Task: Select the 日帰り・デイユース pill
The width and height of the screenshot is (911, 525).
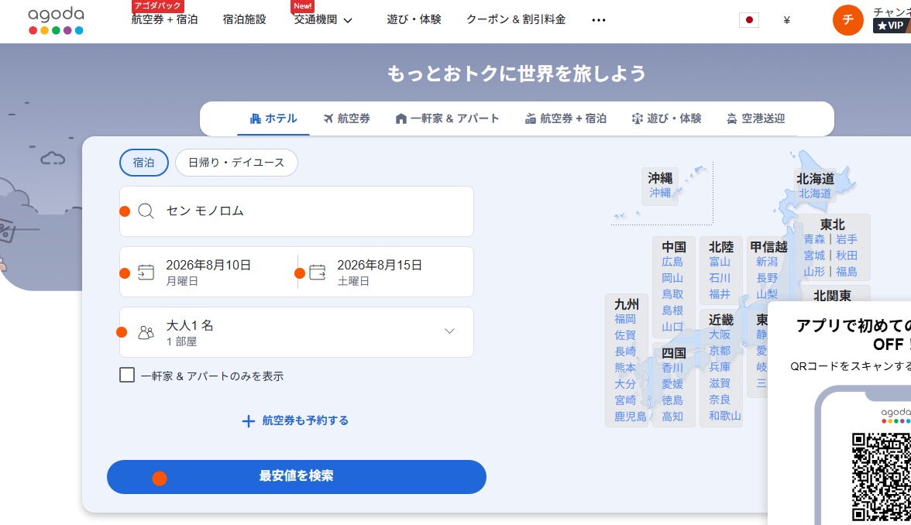Action: click(x=236, y=163)
